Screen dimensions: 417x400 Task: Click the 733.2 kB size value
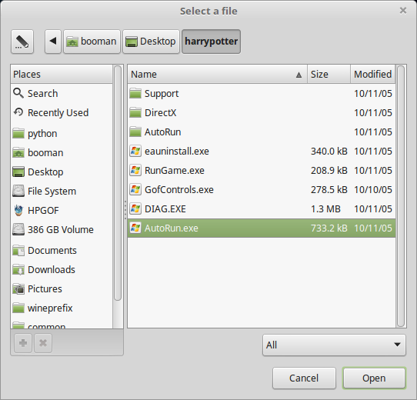click(x=329, y=228)
